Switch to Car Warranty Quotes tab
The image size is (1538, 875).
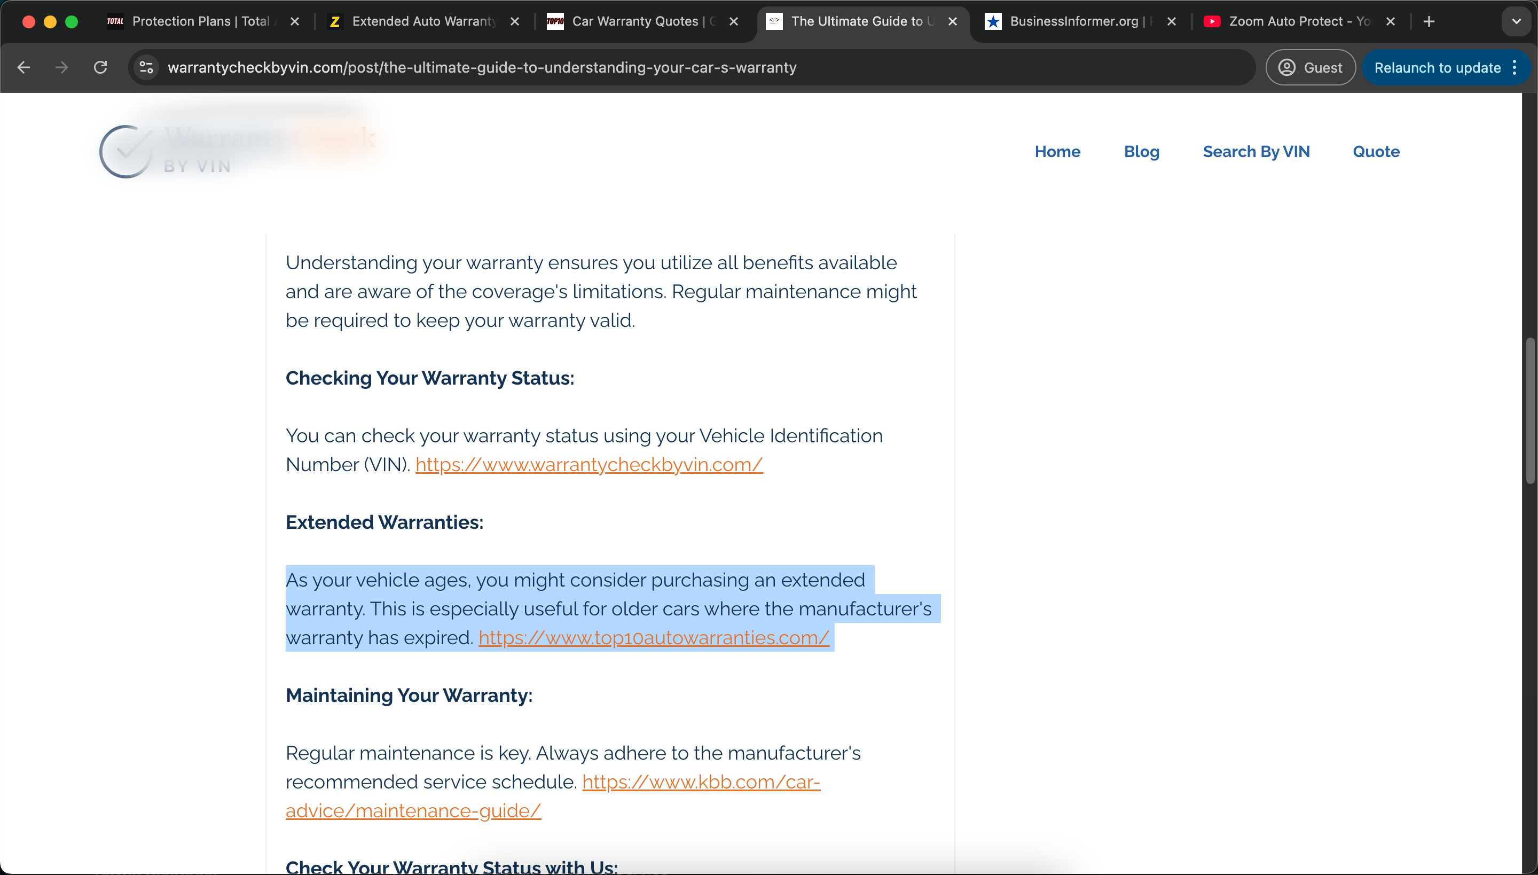[x=644, y=21]
